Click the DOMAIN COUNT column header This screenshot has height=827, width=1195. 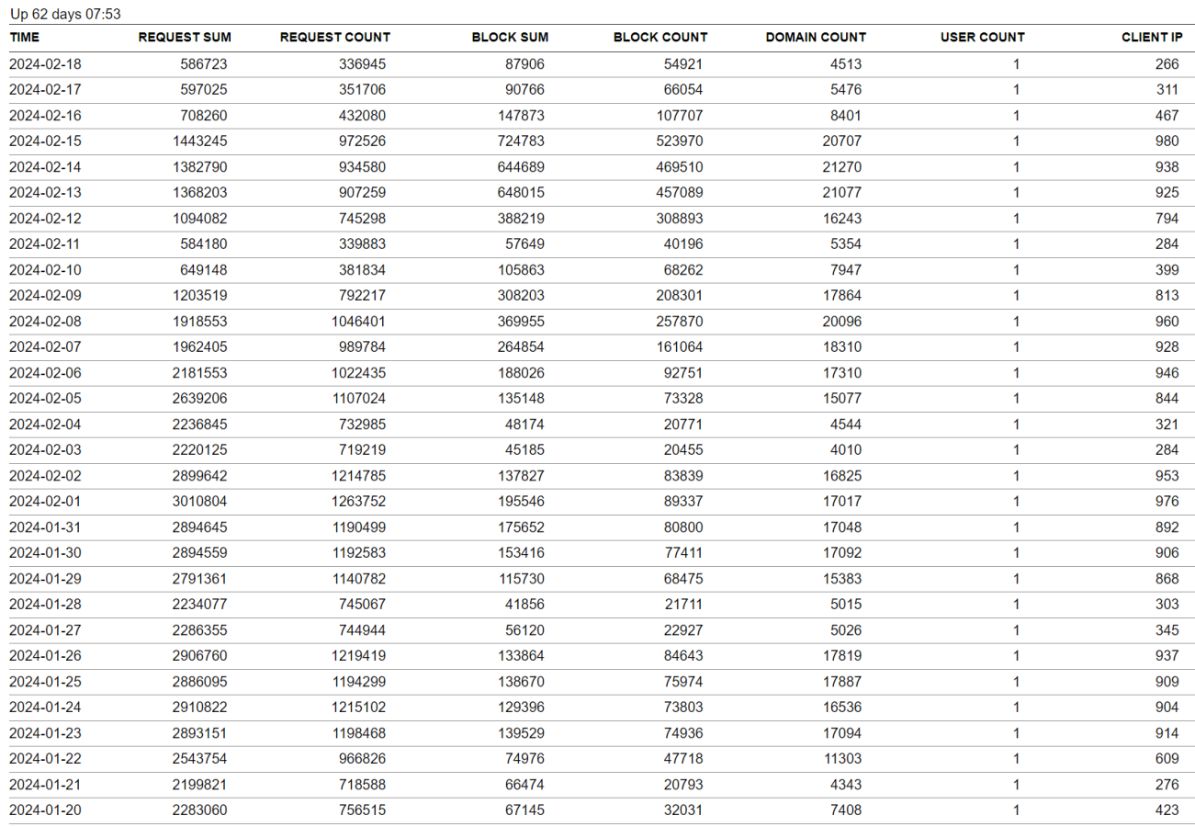[816, 38]
